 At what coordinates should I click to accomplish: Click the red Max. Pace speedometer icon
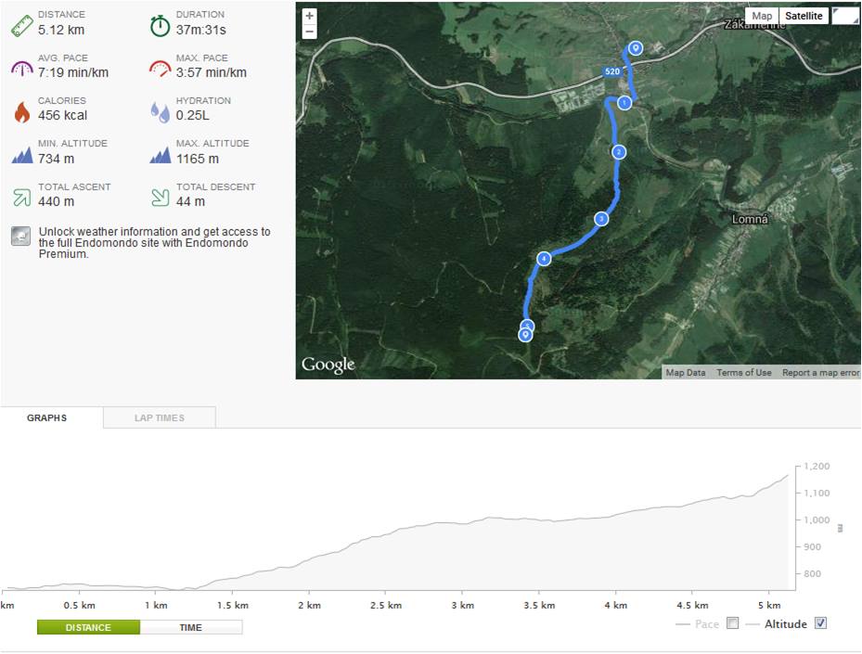pyautogui.click(x=160, y=68)
